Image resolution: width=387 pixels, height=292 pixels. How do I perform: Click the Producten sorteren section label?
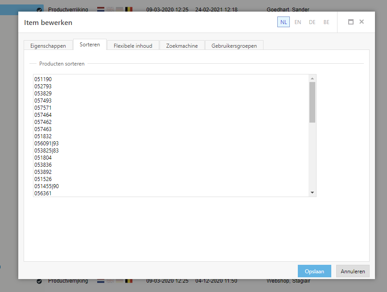[62, 64]
